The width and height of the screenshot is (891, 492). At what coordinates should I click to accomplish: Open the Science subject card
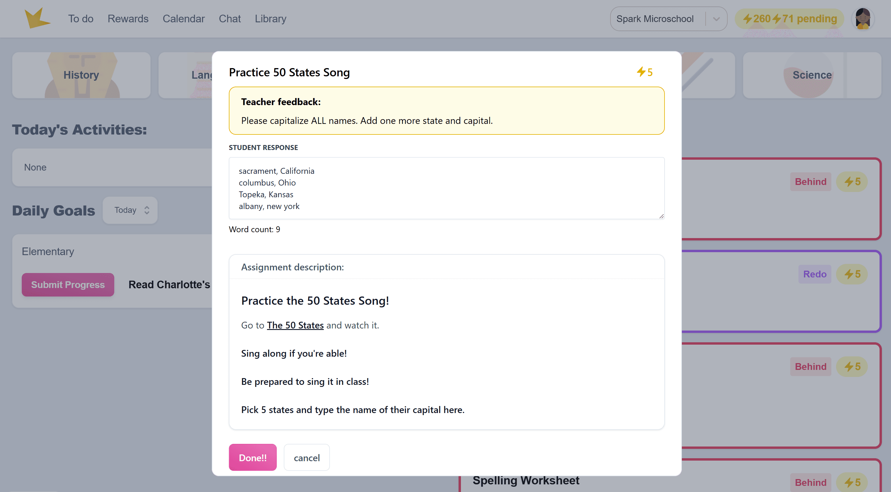pyautogui.click(x=811, y=75)
